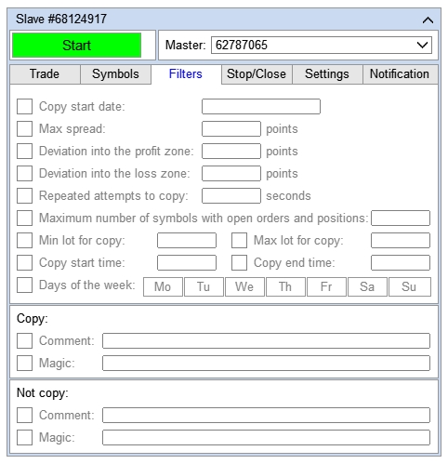
Task: Open the Master account dropdown
Action: 322,46
